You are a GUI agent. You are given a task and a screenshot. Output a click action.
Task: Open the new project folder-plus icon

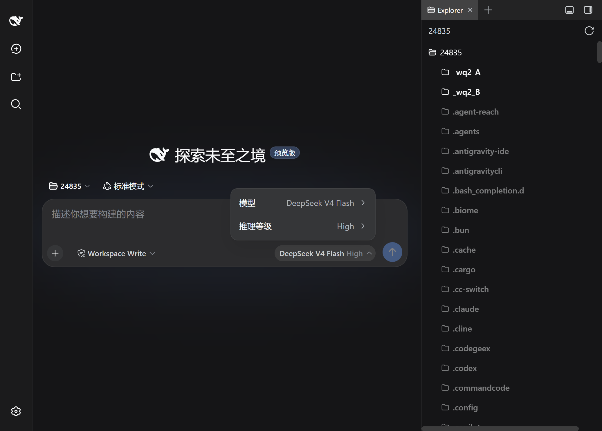[16, 77]
